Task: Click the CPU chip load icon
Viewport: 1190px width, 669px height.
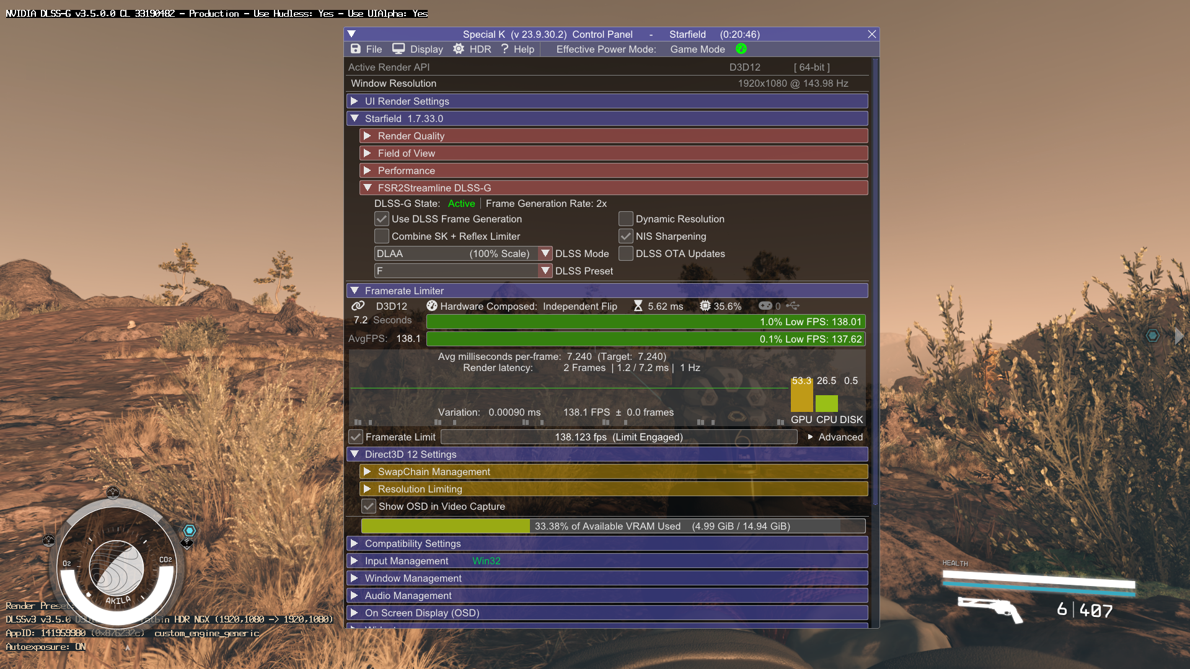Action: click(705, 306)
